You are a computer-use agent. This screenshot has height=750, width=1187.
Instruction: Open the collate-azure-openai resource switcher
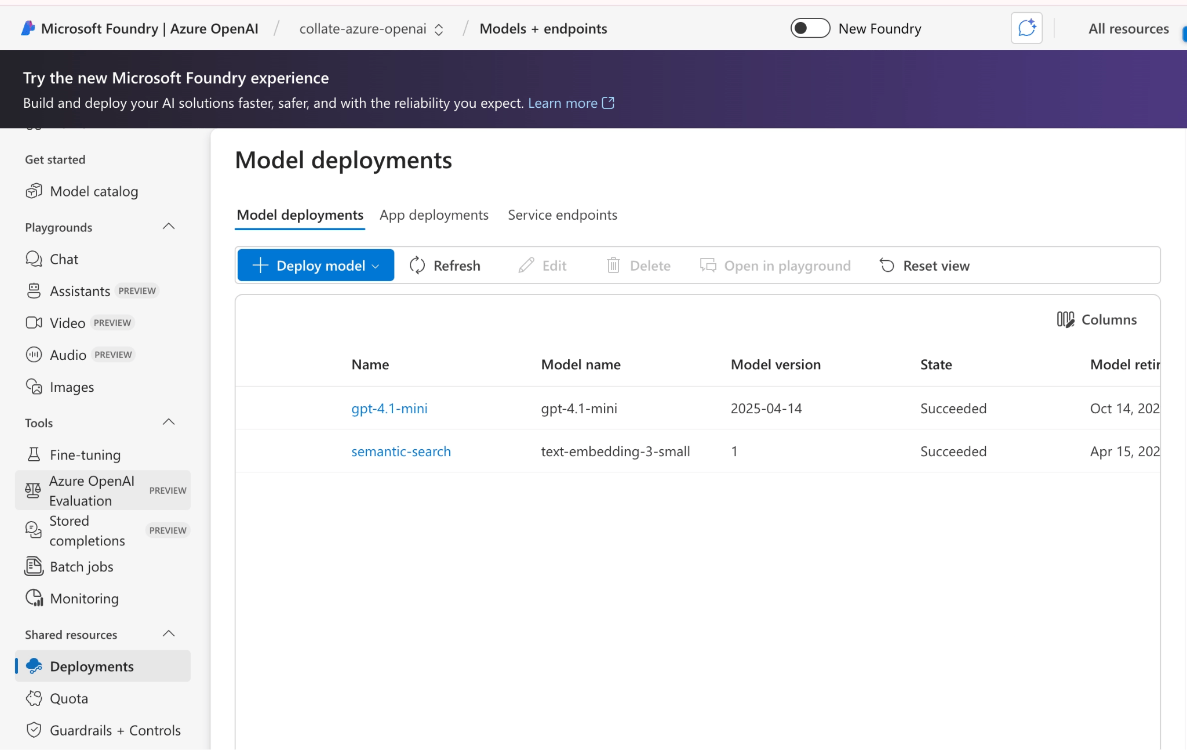coord(372,29)
